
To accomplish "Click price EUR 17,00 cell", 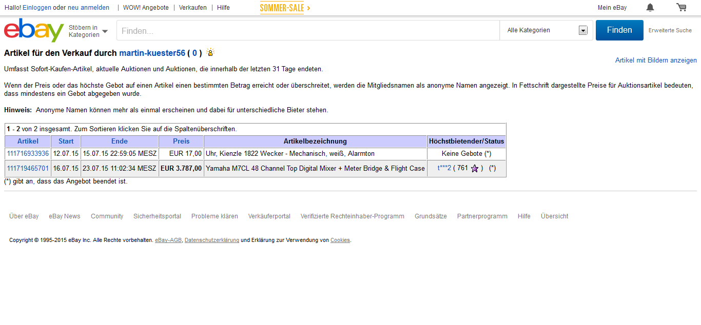I will (181, 153).
